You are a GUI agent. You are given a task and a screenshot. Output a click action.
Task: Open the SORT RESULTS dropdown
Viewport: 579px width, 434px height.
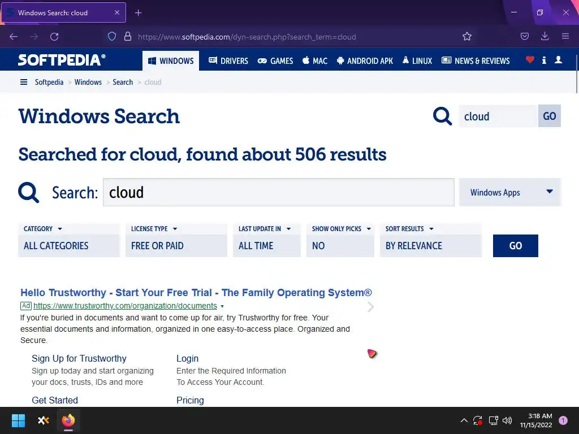tap(430, 240)
